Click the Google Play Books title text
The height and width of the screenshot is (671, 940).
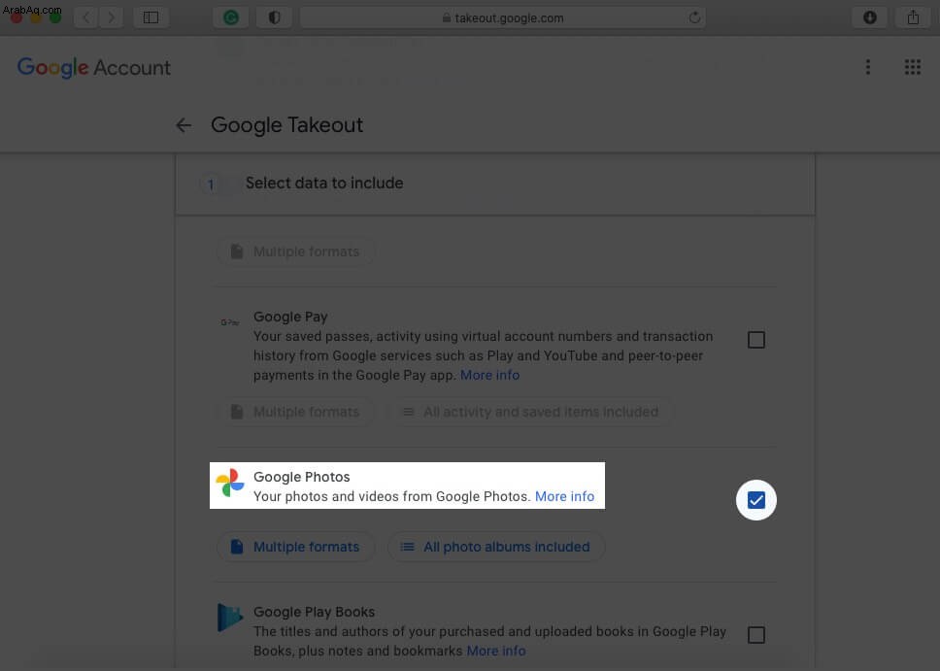(x=314, y=612)
